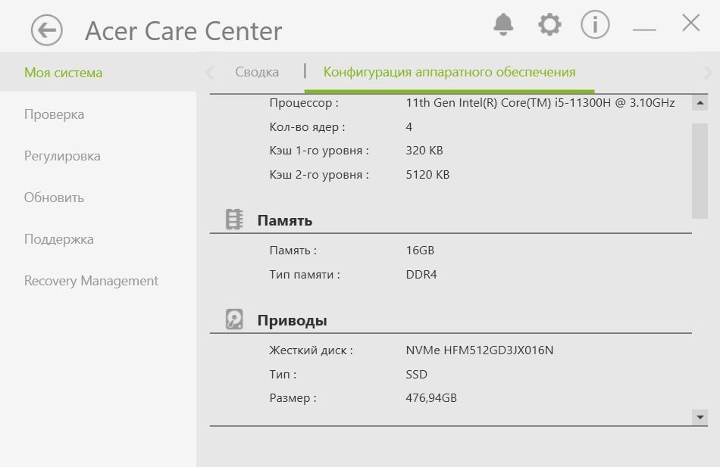Click the Память section heading

coord(285,221)
